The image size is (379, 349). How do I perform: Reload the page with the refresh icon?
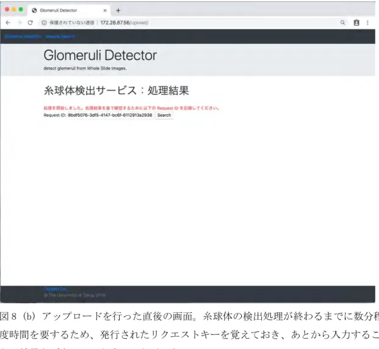coord(31,23)
